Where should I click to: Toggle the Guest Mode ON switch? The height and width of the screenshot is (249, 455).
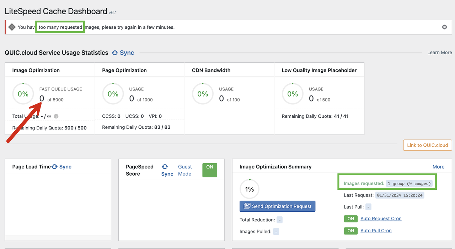(210, 170)
